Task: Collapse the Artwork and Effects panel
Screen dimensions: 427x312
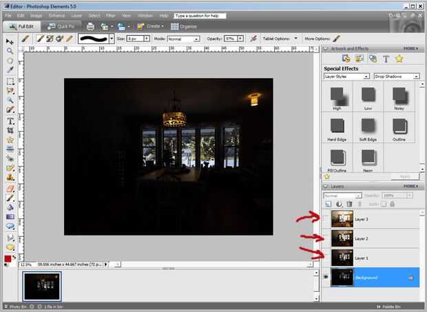Action: click(326, 49)
